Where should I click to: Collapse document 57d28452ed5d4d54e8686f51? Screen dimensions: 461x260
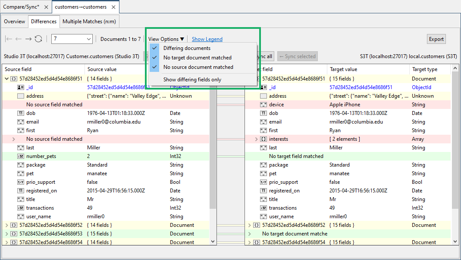[7, 78]
